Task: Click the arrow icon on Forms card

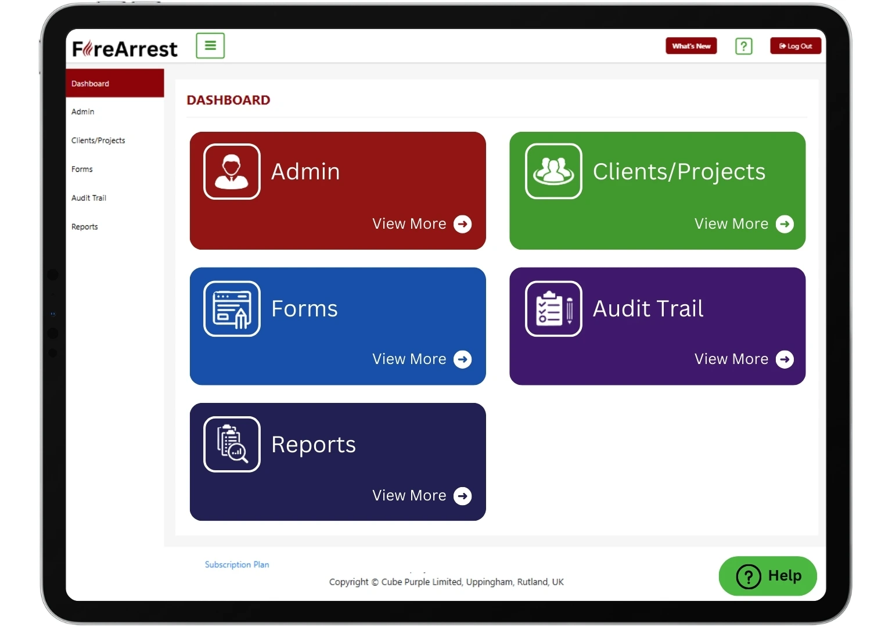Action: click(462, 359)
